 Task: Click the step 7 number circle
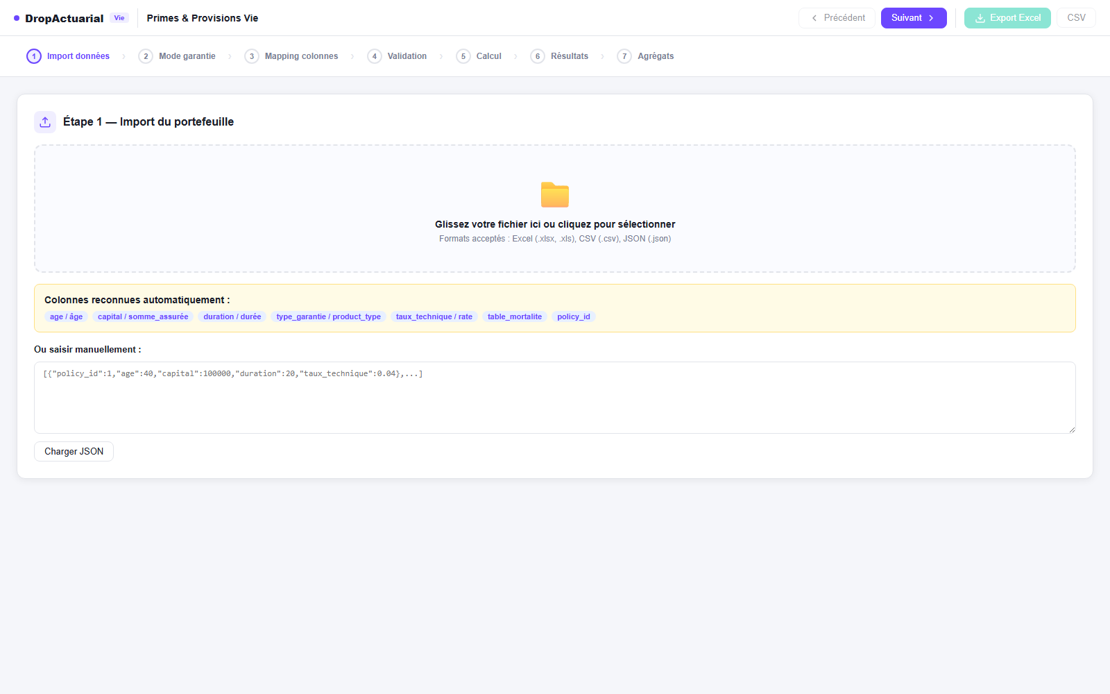point(624,56)
